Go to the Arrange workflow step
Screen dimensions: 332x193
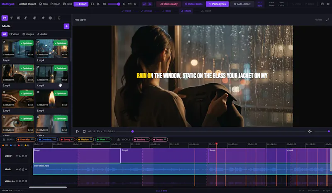coord(146,11)
